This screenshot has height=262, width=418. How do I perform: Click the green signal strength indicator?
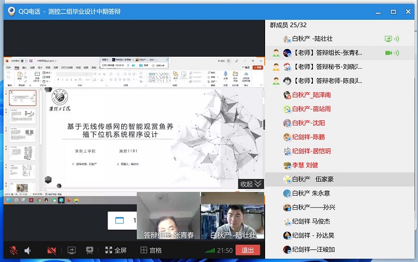210,251
